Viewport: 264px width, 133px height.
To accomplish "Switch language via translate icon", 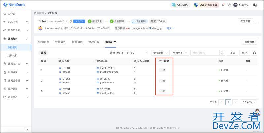I will coord(255,5).
